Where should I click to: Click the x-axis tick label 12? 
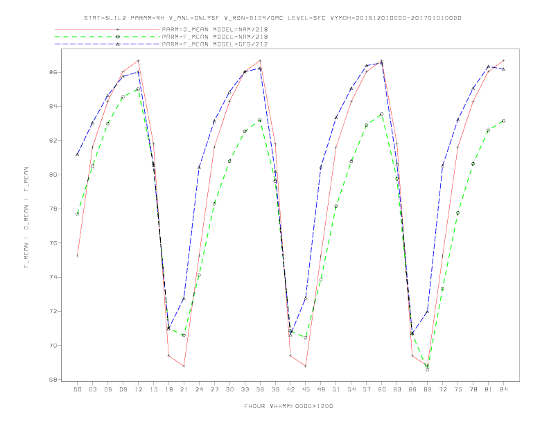coord(139,389)
